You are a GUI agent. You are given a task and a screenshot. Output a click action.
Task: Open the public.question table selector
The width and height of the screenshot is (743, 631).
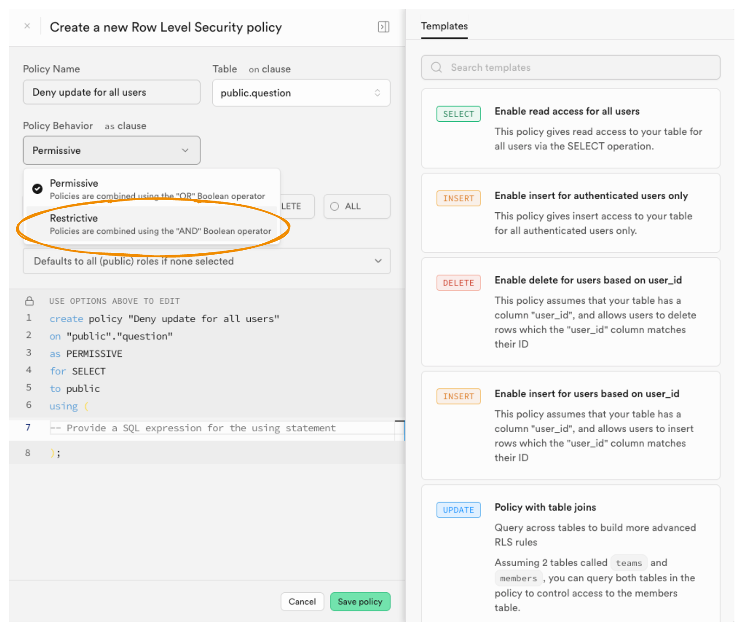[x=301, y=93]
